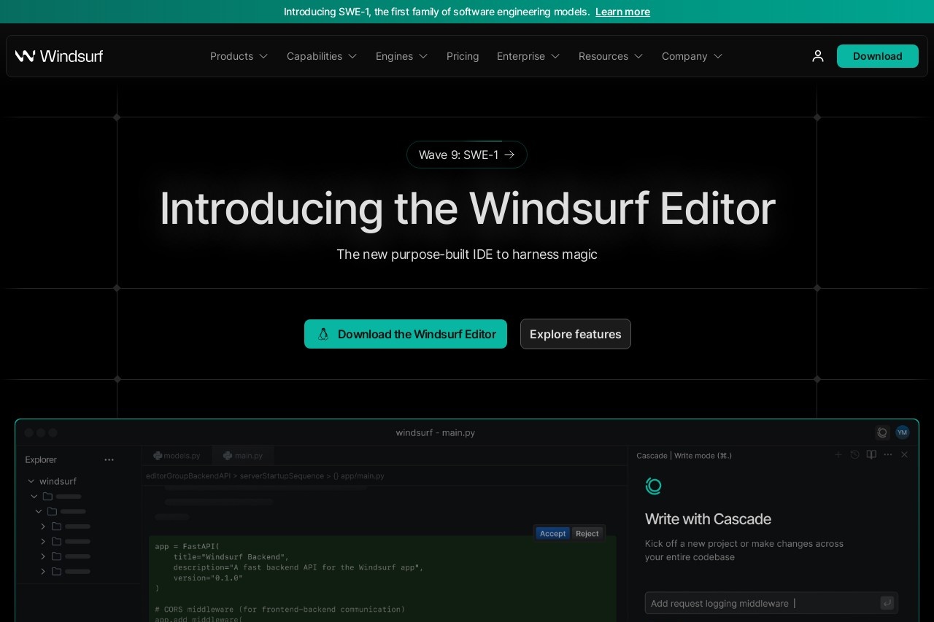Click the Cascade prompt input field
This screenshot has height=622, width=934.
[759, 603]
